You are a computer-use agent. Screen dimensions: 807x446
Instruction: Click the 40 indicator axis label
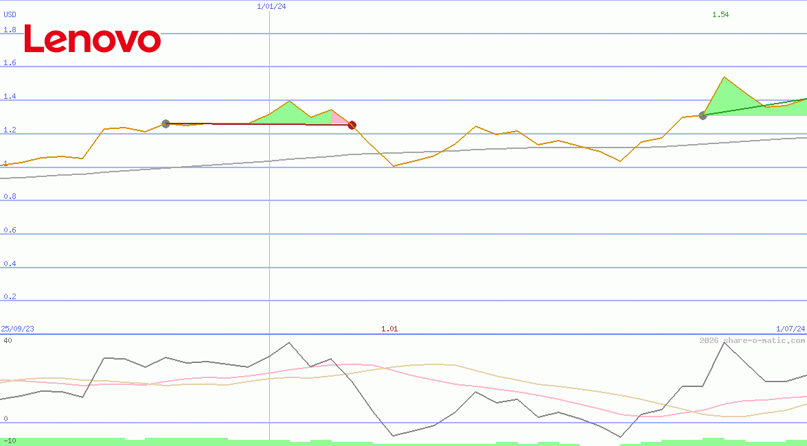point(8,340)
